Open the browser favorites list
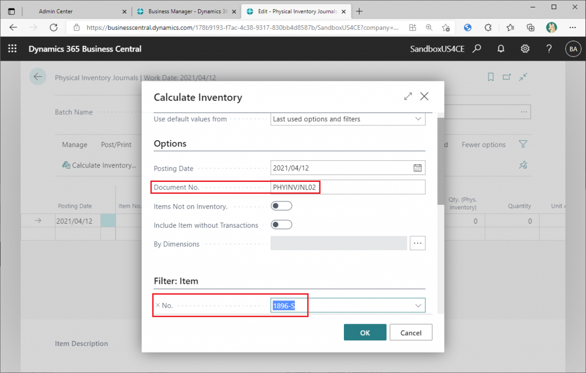Viewport: 586px width, 373px height. [510, 27]
